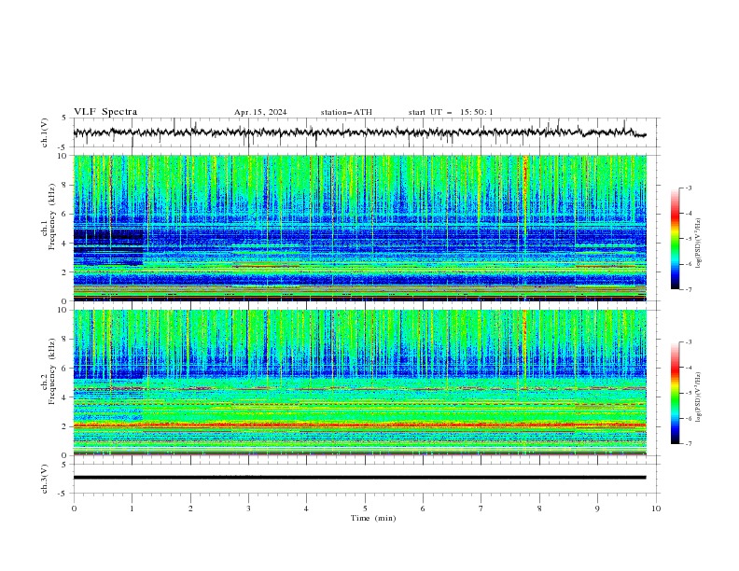
Task: Click time axis tick label "0"
Action: (x=74, y=508)
